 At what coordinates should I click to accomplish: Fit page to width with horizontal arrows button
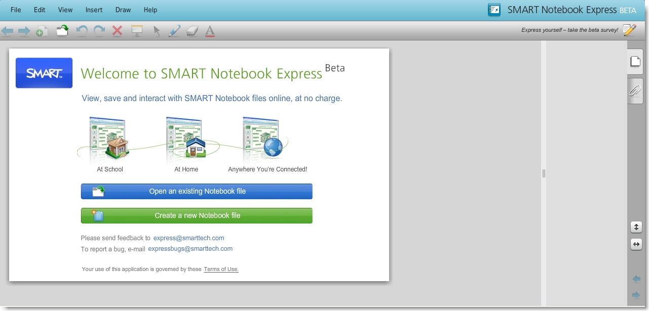tap(636, 244)
